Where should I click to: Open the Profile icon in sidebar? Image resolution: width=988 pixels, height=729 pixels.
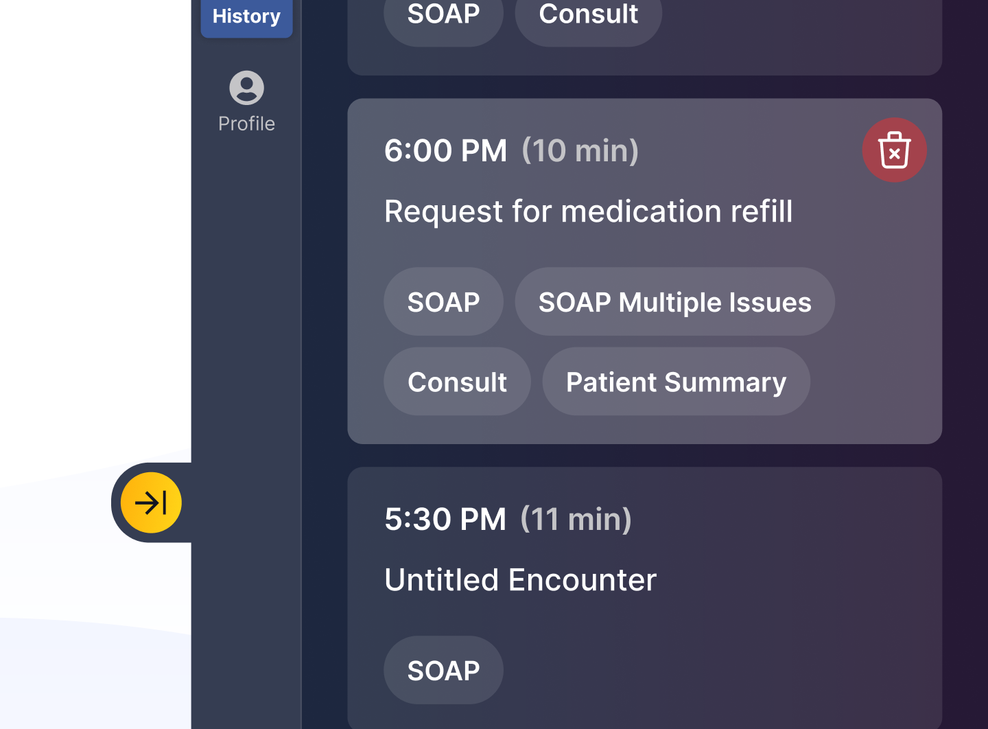246,88
